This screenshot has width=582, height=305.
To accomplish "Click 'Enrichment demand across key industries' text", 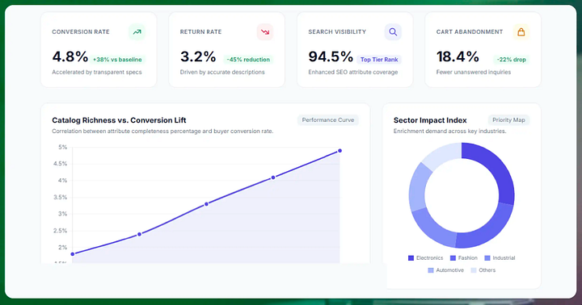I will coord(450,132).
